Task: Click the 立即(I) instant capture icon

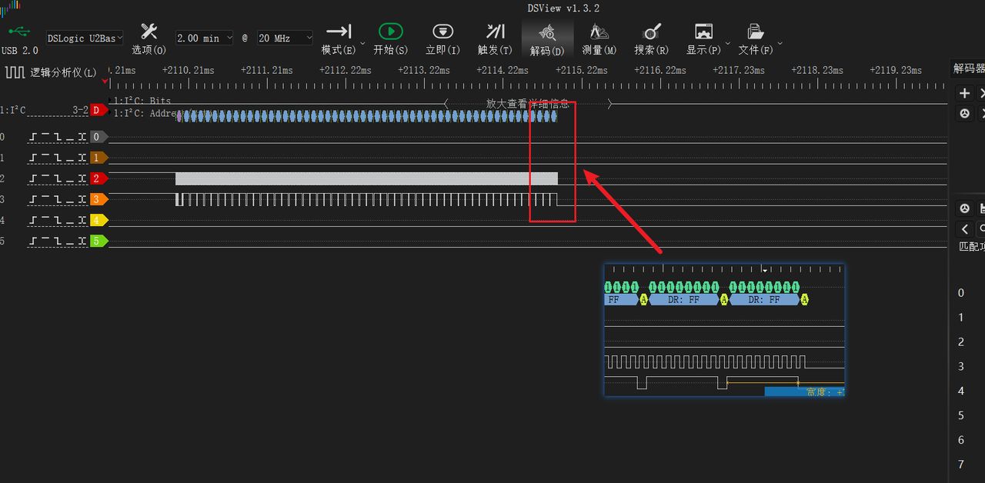Action: point(442,32)
